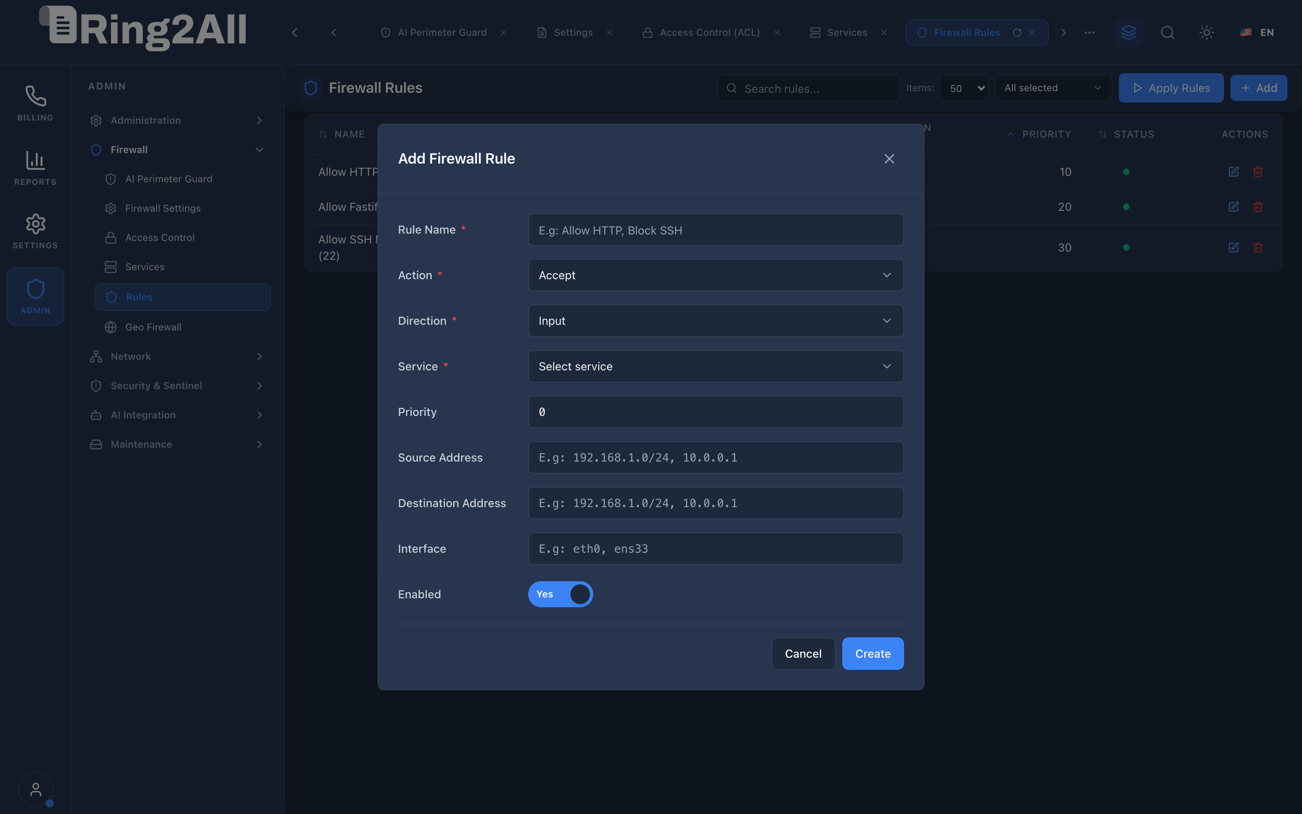This screenshot has height=814, width=1302.
Task: Open the Direction dropdown
Action: [x=716, y=321]
